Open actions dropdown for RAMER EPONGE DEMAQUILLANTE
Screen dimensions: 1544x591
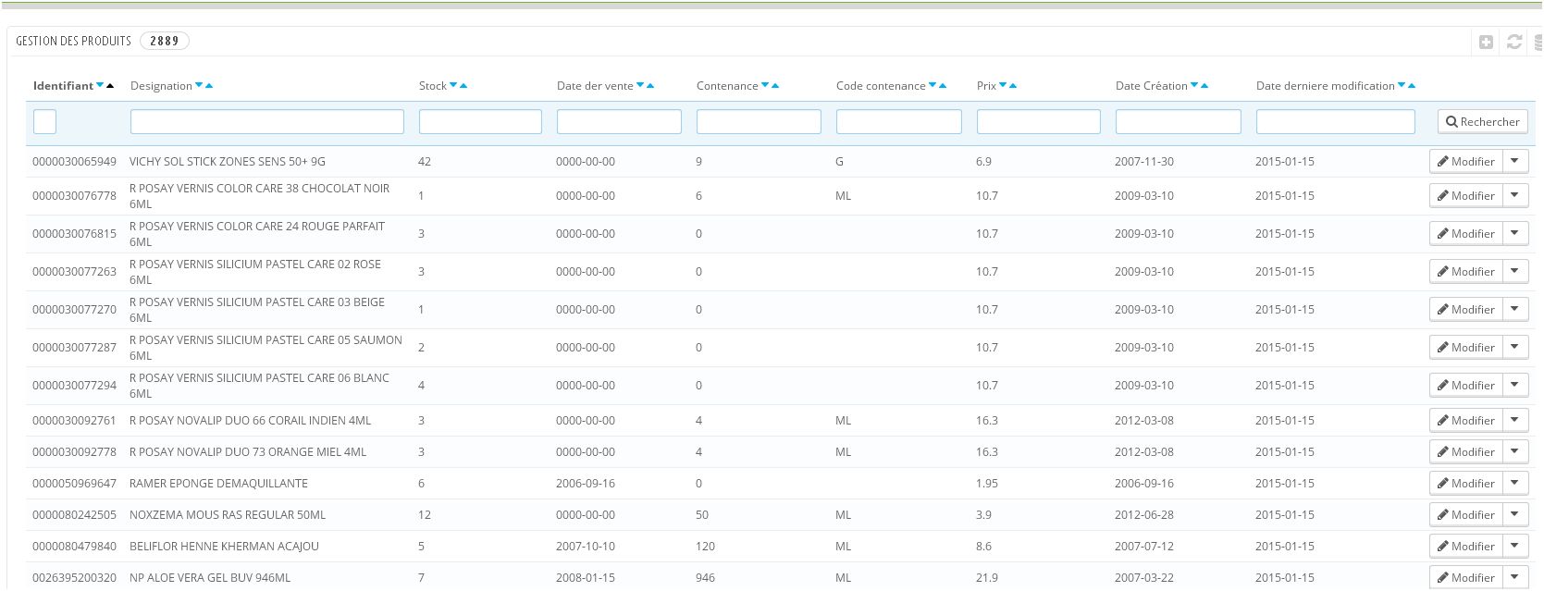(x=1515, y=483)
